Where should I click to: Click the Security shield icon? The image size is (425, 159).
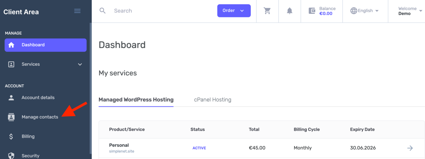(11, 155)
